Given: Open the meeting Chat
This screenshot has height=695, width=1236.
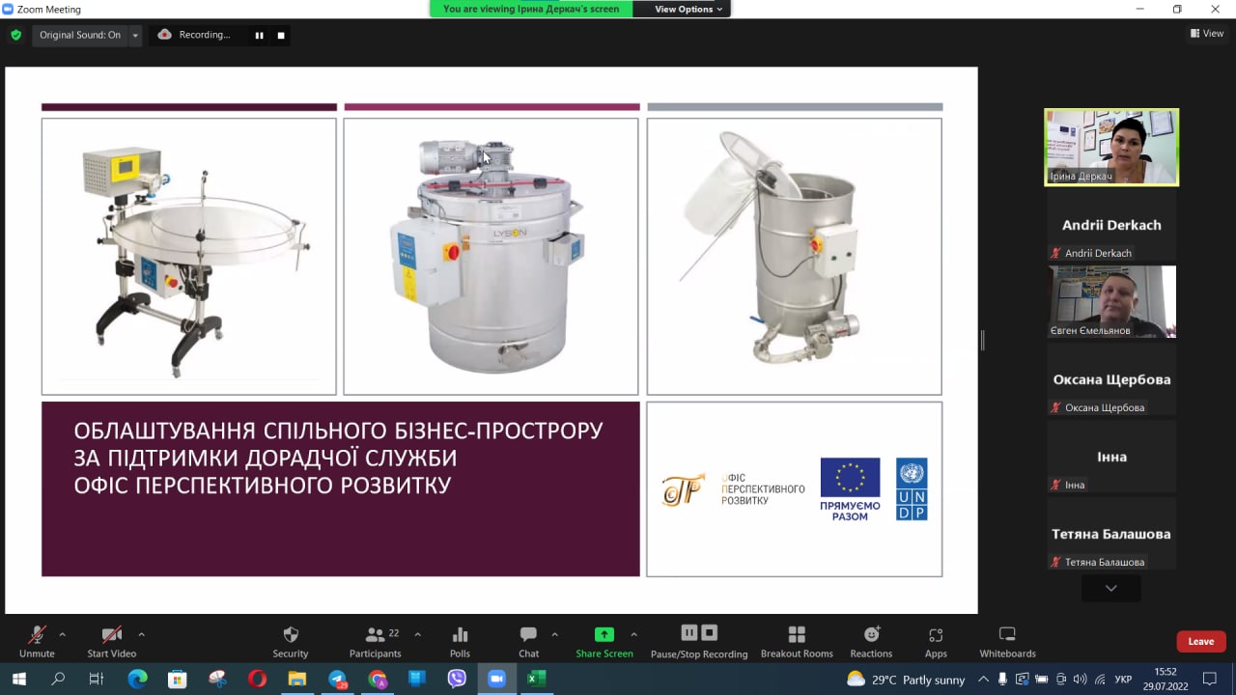Looking at the screenshot, I should coord(528,640).
